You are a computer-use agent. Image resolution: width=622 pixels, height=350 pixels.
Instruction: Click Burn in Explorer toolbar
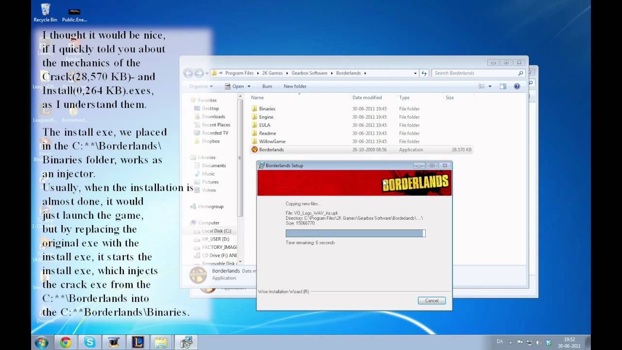coord(267,87)
